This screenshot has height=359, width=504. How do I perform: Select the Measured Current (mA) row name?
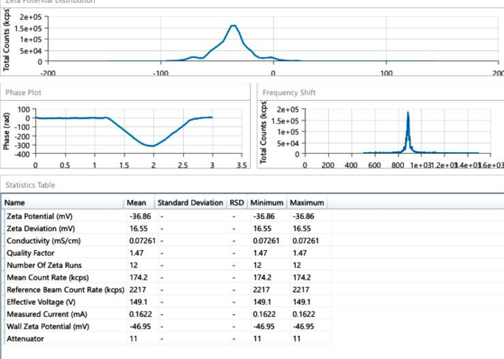click(x=47, y=314)
